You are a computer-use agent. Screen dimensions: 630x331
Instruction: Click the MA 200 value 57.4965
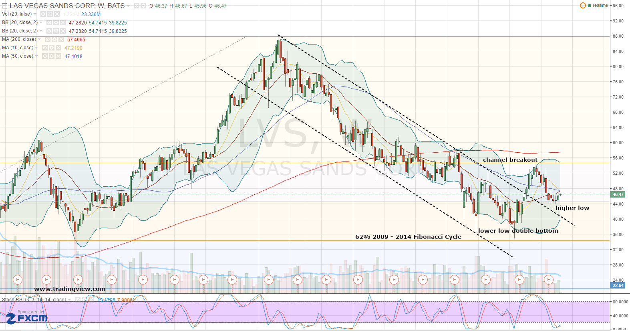tap(76, 40)
